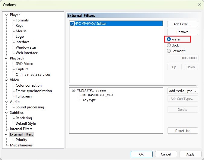This screenshot has height=160, width=204.
Task: Click the Apply button
Action: click(x=190, y=154)
